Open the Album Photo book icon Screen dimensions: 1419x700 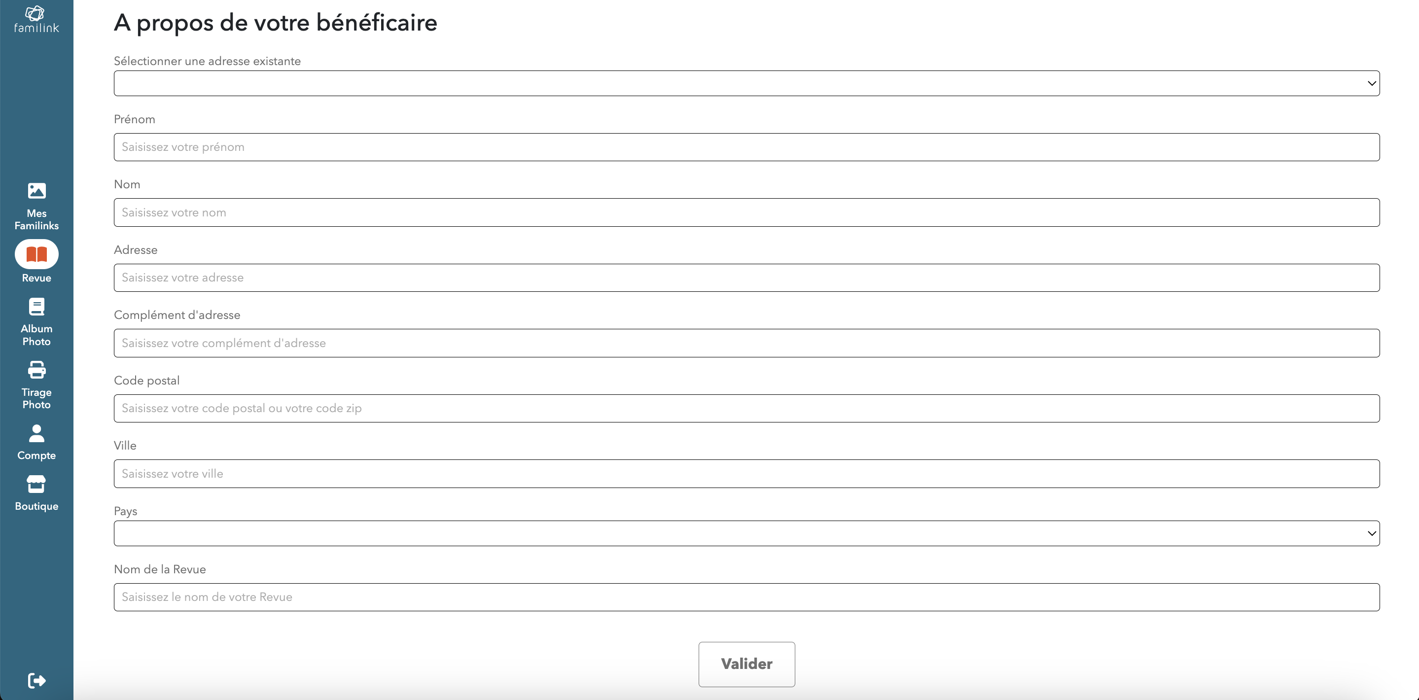coord(36,306)
